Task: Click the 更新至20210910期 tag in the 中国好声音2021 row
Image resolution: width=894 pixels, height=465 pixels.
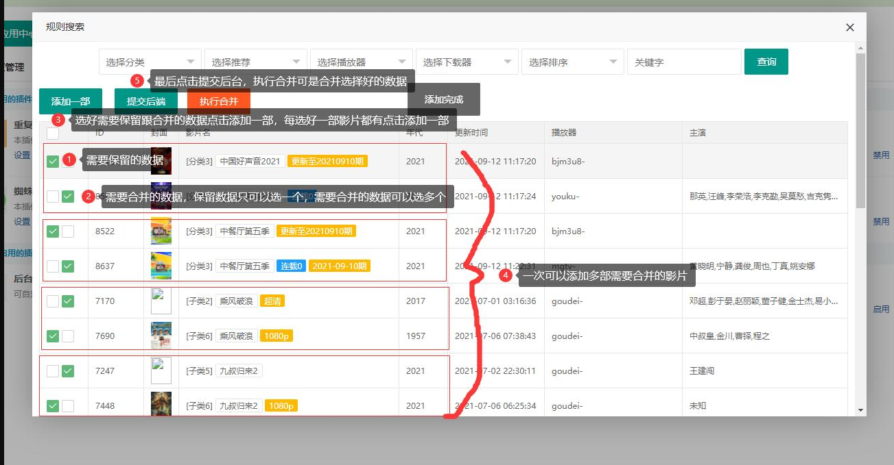Action: pos(327,162)
